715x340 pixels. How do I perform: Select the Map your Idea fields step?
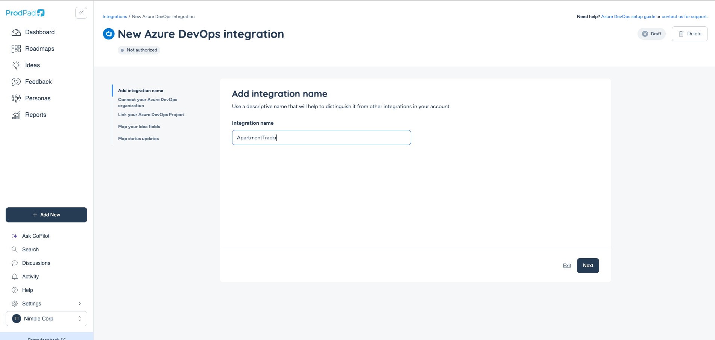tap(139, 127)
